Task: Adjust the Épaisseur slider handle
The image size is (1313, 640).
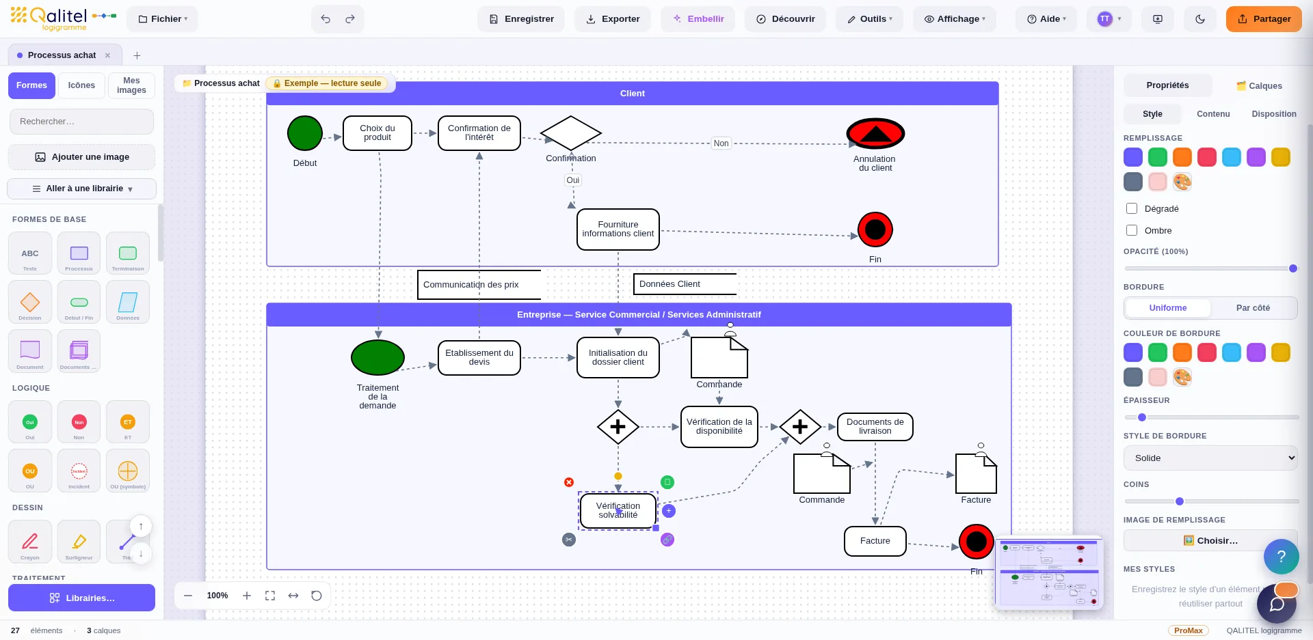Action: coord(1141,417)
